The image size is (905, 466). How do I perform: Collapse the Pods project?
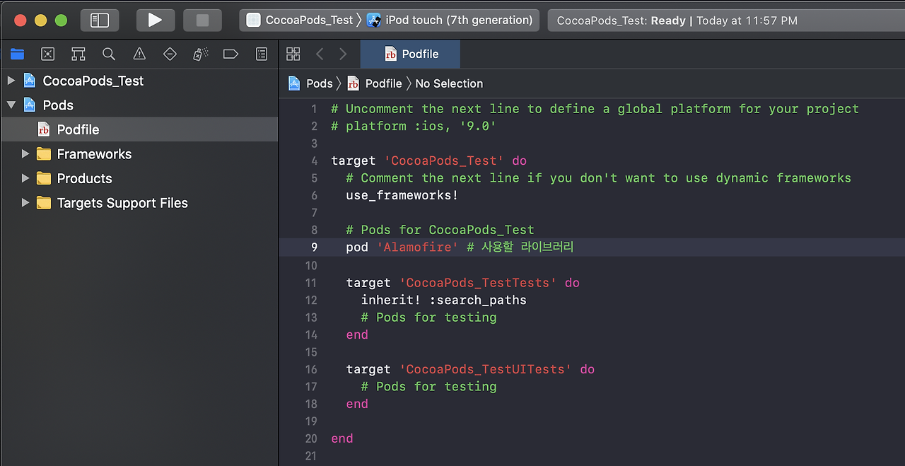pos(11,105)
